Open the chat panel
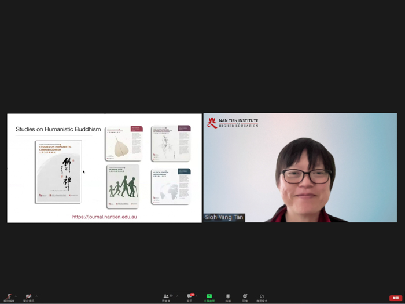405x304 pixels. [189, 296]
